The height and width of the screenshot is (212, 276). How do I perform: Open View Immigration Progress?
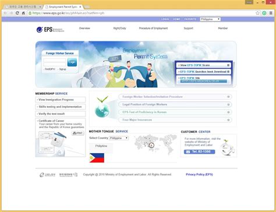pyautogui.click(x=61, y=100)
